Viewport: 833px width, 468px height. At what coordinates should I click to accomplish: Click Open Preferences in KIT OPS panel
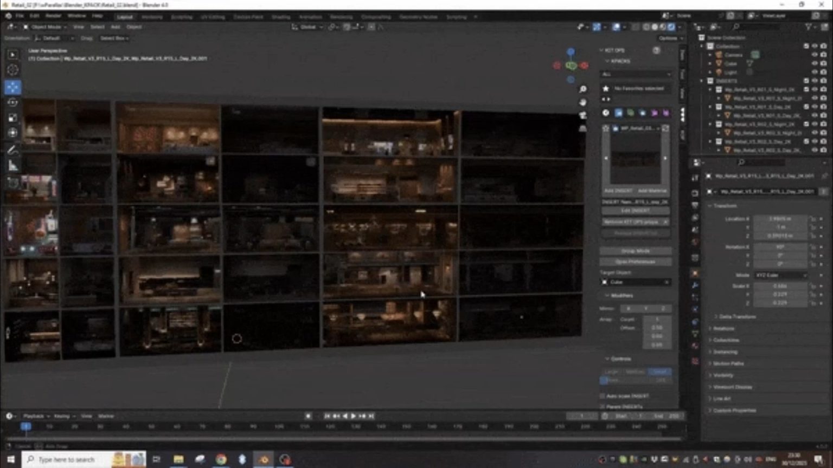click(635, 262)
